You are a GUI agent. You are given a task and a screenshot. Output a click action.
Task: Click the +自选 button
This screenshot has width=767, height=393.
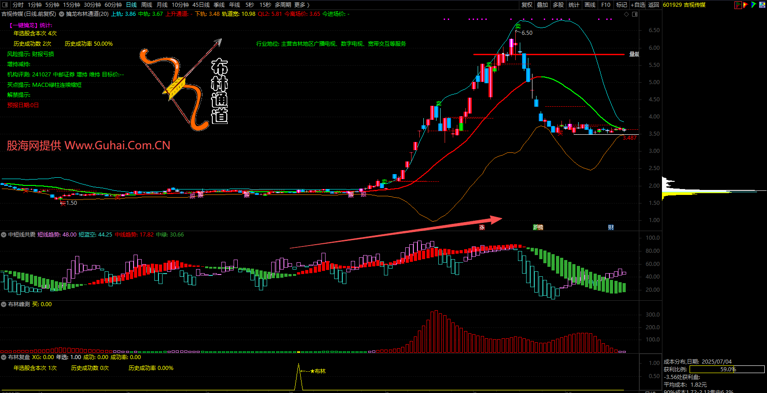tap(638, 5)
